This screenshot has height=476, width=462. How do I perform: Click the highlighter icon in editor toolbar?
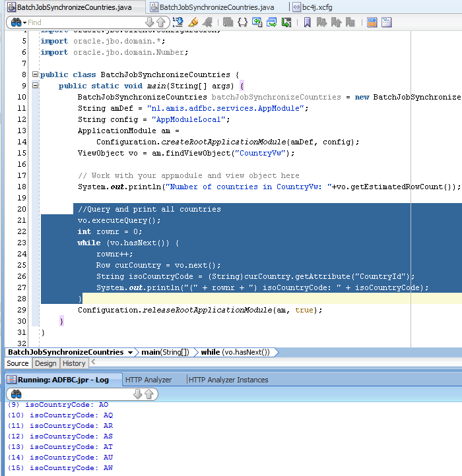193,22
